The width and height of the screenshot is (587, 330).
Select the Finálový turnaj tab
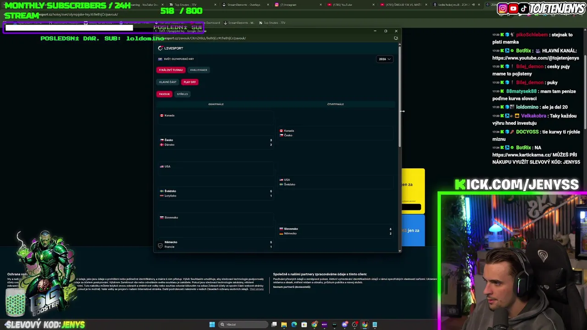(171, 70)
